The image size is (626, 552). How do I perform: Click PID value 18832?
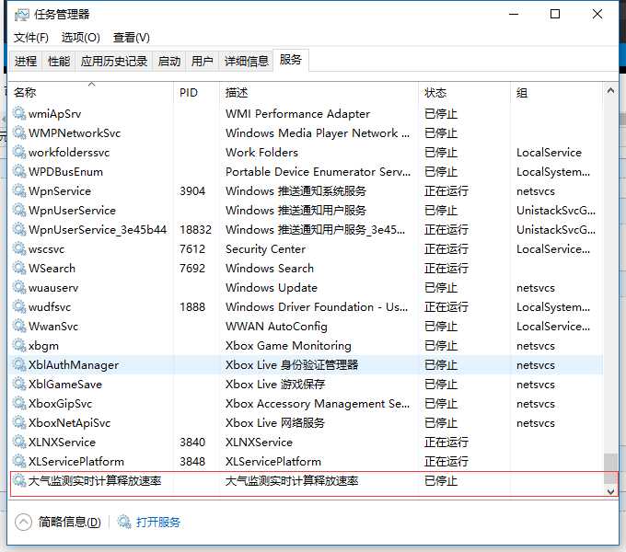point(195,229)
